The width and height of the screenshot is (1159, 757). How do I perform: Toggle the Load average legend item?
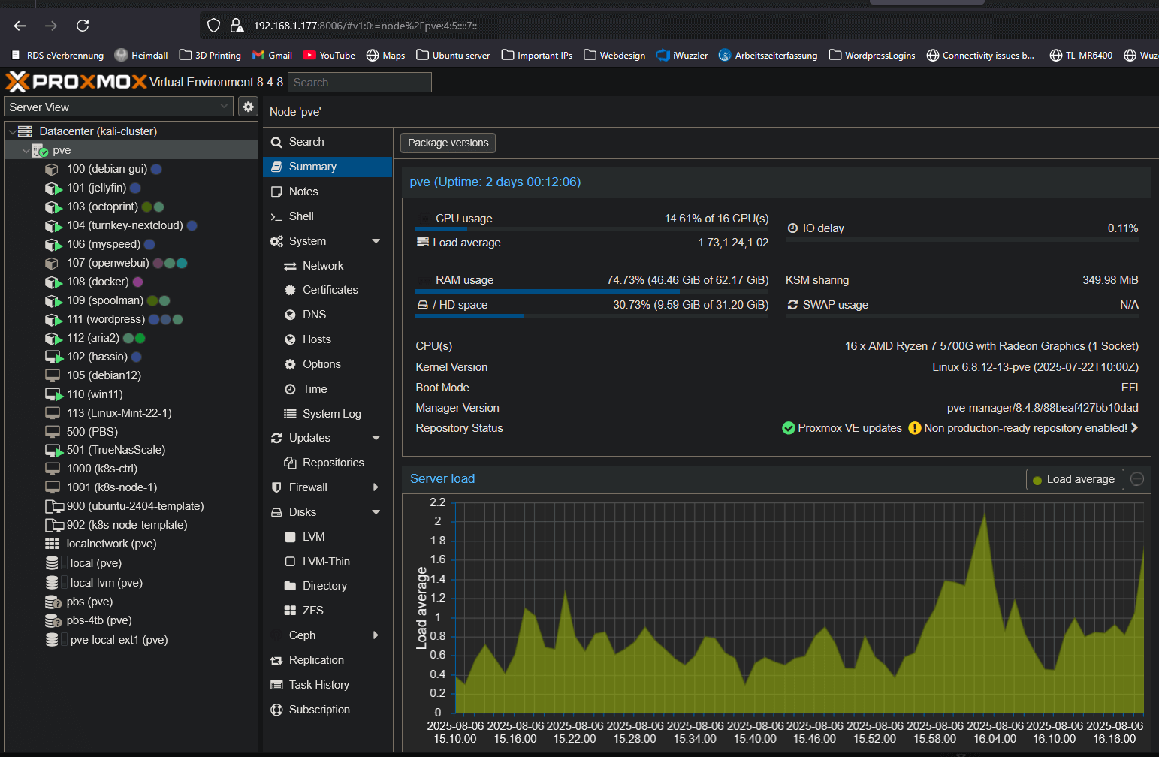pyautogui.click(x=1074, y=479)
